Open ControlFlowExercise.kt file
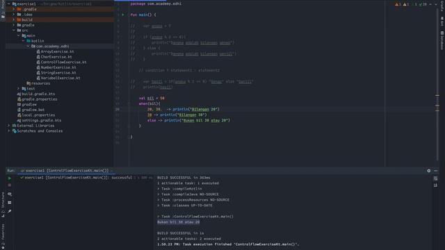 [x=63, y=62]
